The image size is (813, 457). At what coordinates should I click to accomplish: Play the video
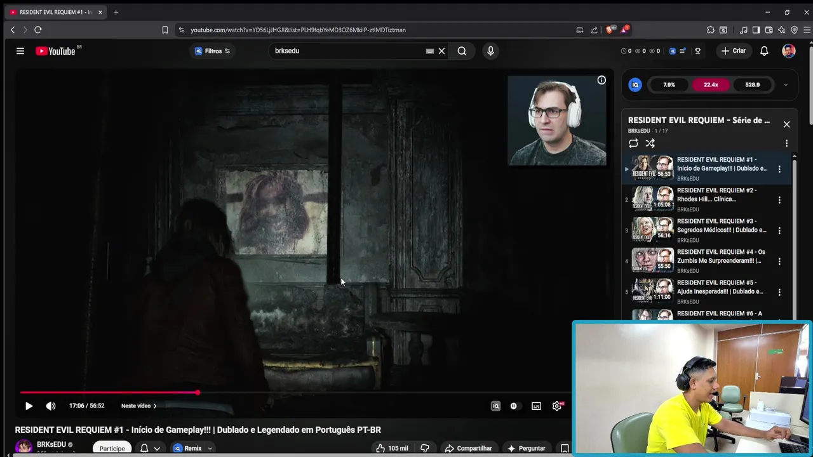point(29,406)
